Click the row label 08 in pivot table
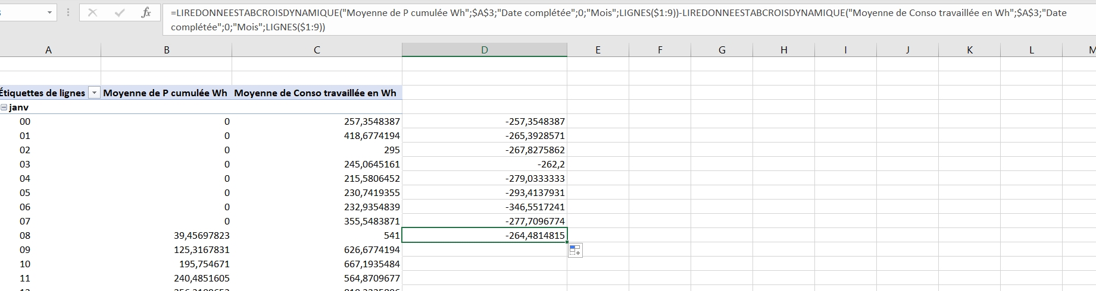Viewport: 1096px width, 291px height. click(x=25, y=236)
